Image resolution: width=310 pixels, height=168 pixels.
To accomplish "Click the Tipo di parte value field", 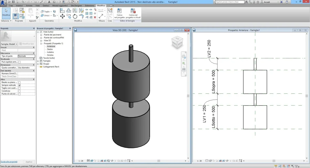I will [x=26, y=56].
